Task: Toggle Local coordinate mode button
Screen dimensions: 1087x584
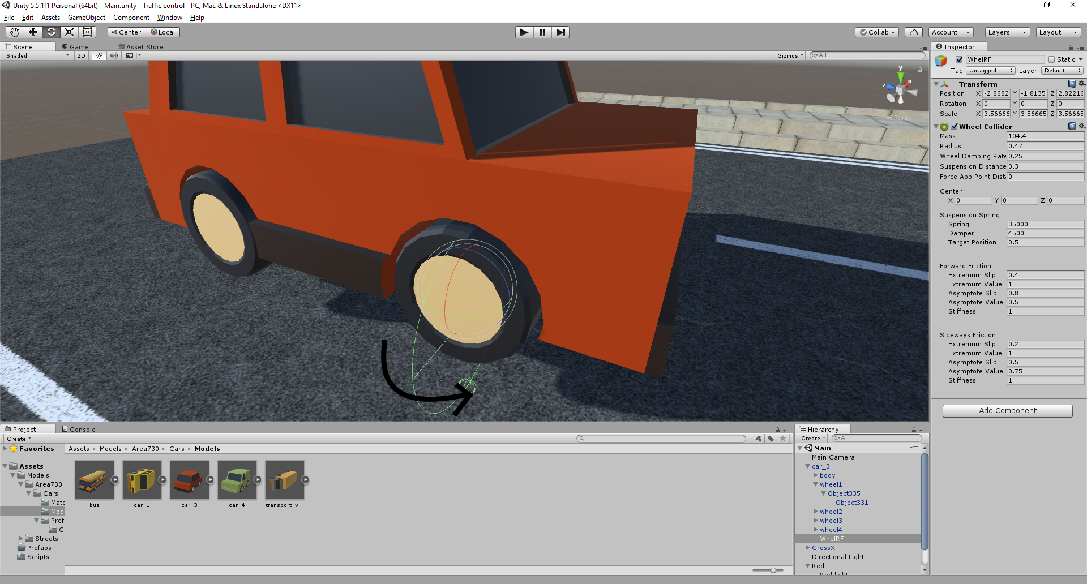Action: coord(162,32)
